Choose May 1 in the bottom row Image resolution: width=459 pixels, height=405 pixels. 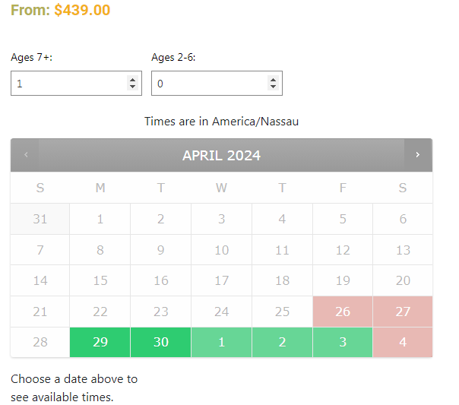[x=222, y=342]
